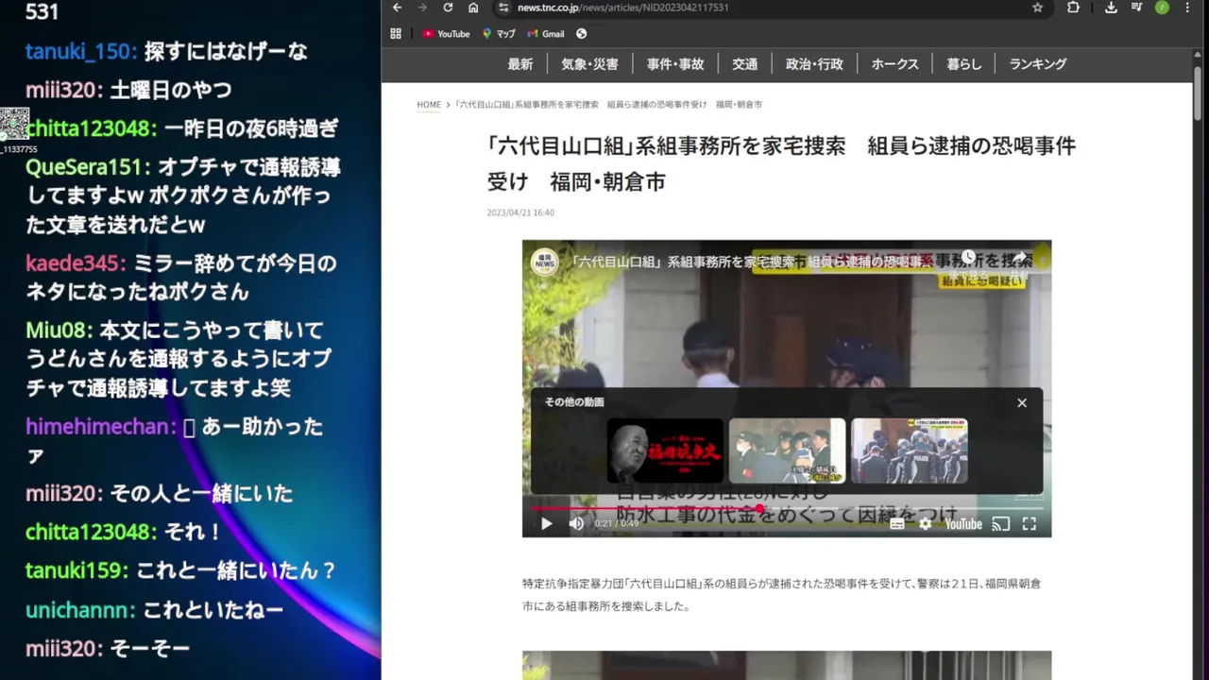Select the 交通 navigation tab
Image resolution: width=1209 pixels, height=680 pixels.
[744, 64]
